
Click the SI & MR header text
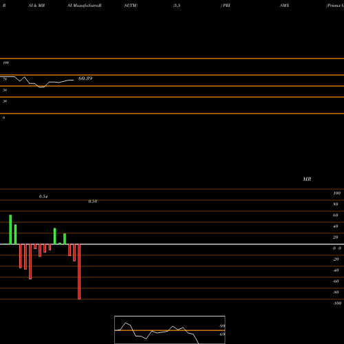[x=36, y=6]
